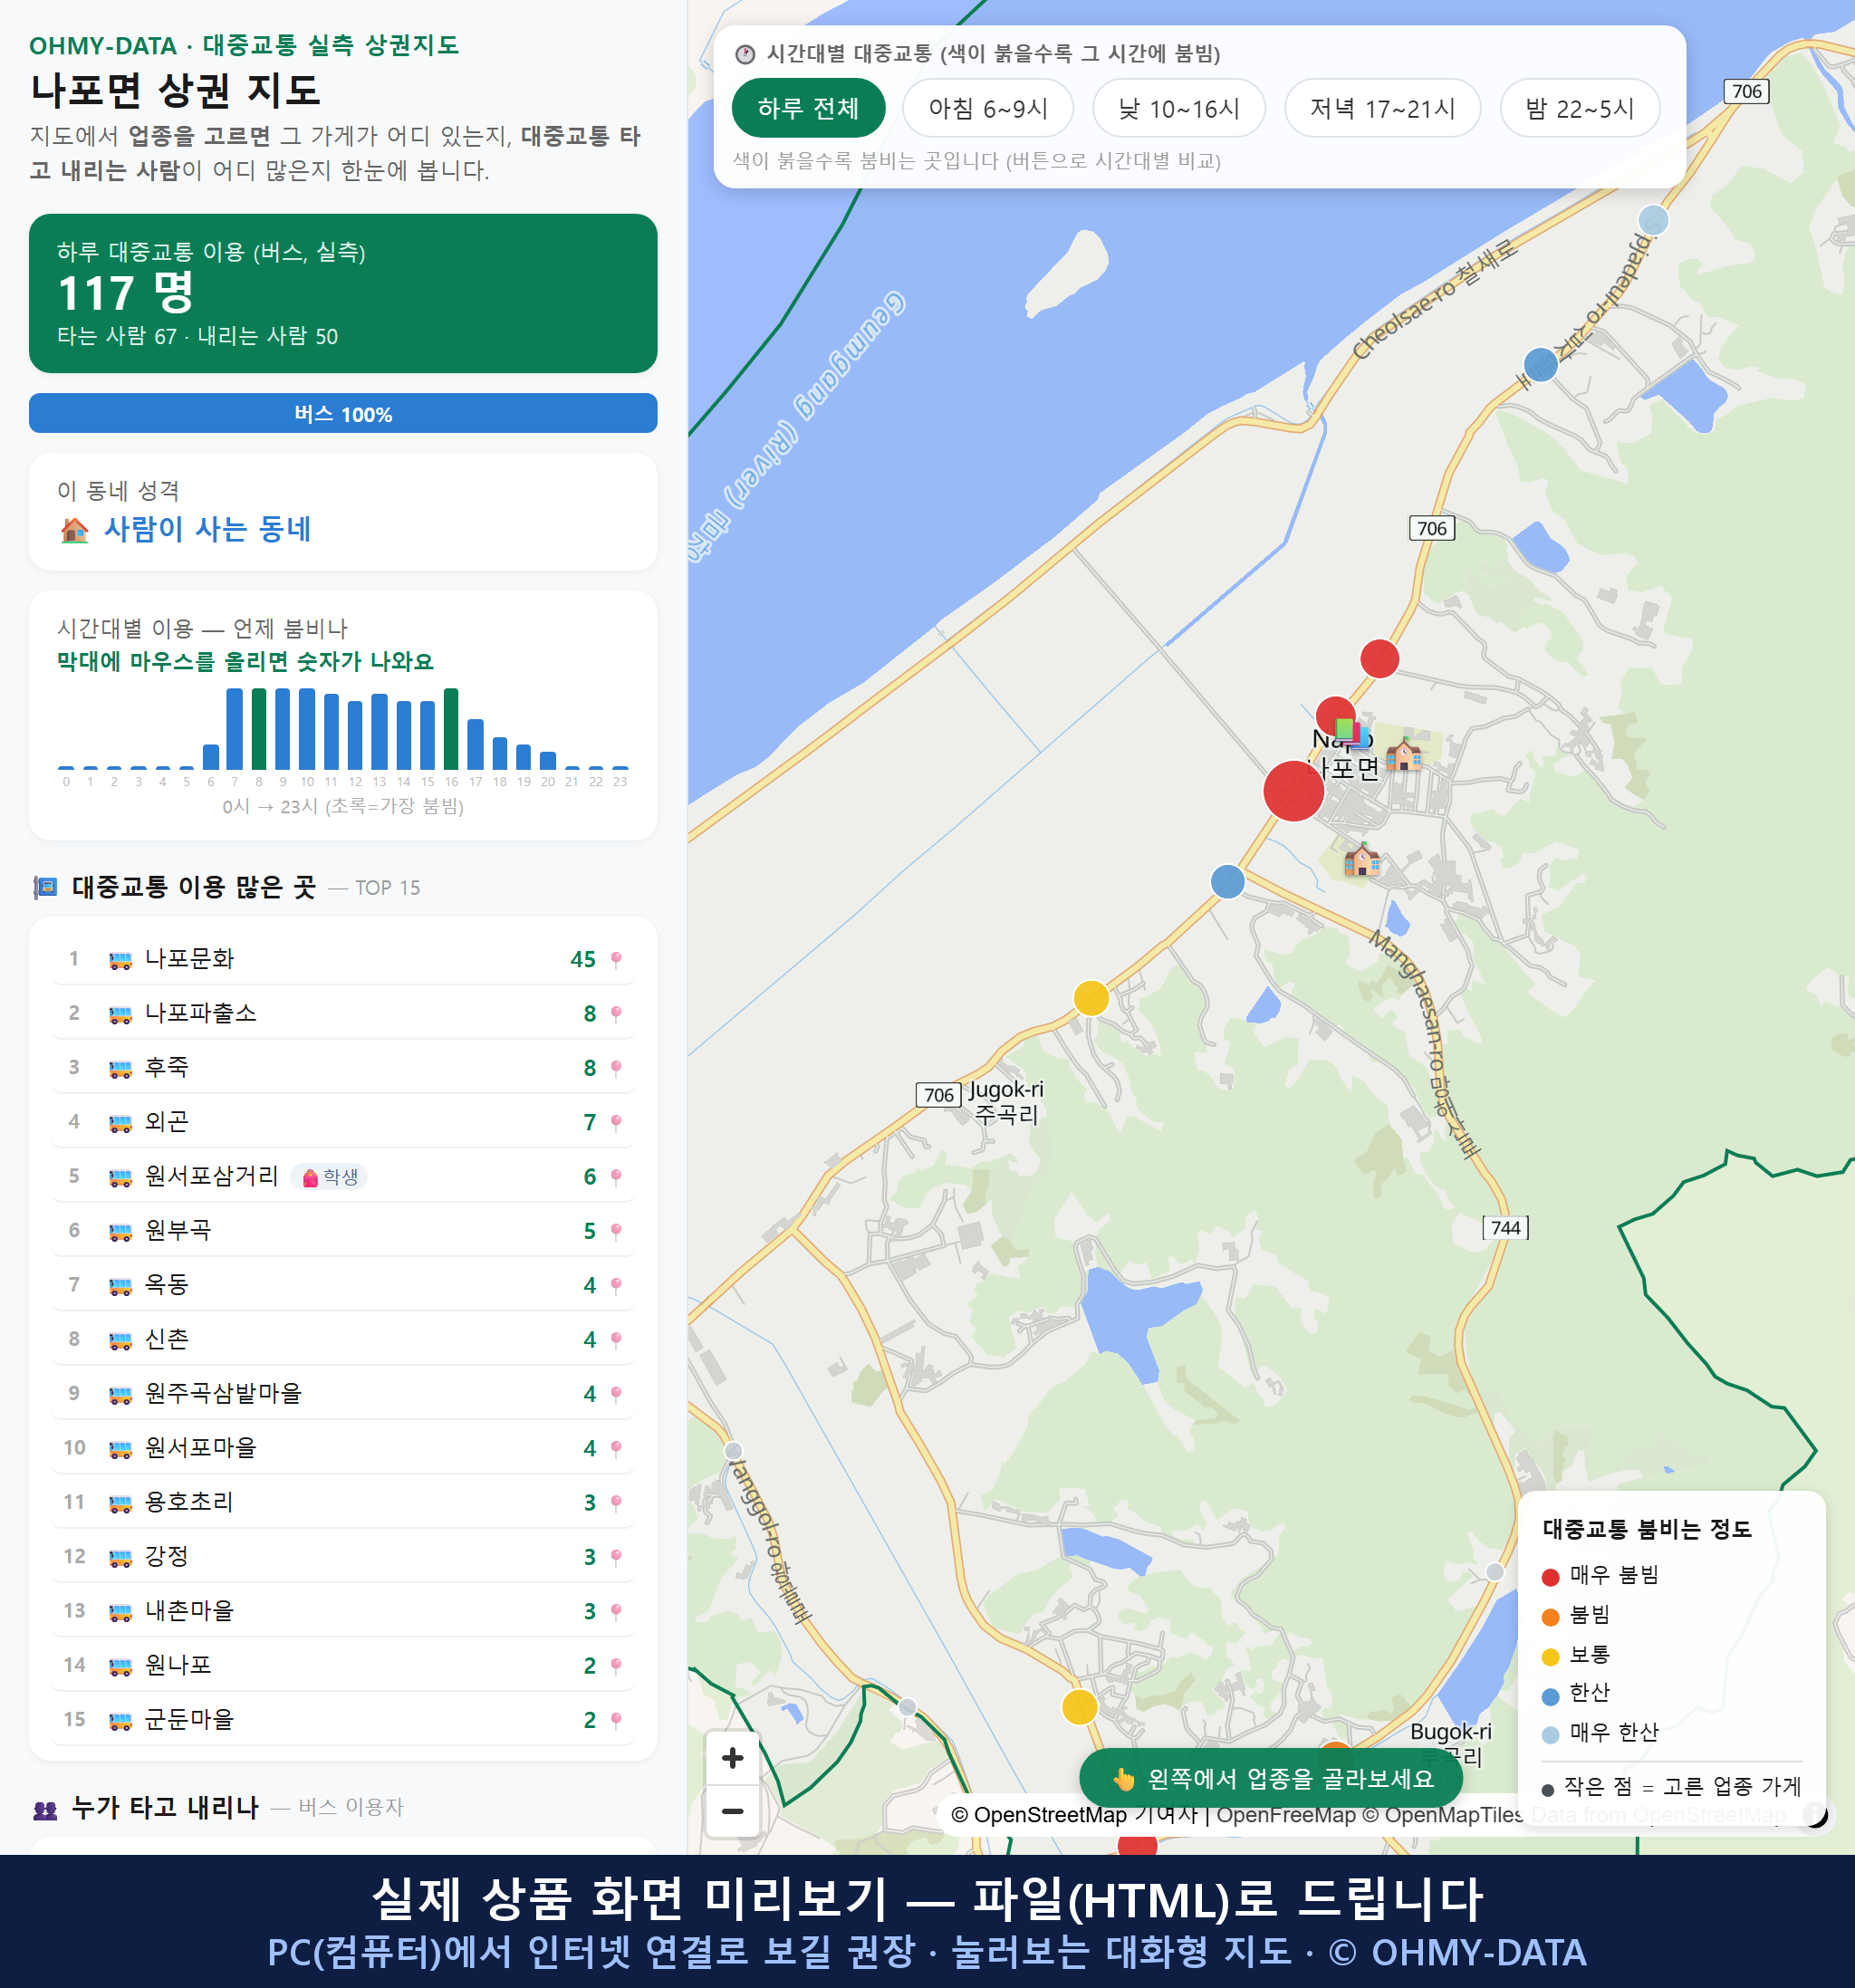Click the 117 명 daily usage card
The height and width of the screenshot is (1988, 1855).
tap(342, 293)
